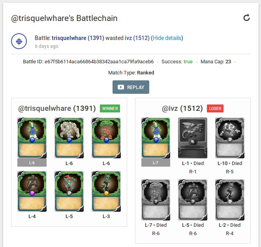Collapse battle info via Hide details link
The height and width of the screenshot is (247, 261).
[167, 38]
